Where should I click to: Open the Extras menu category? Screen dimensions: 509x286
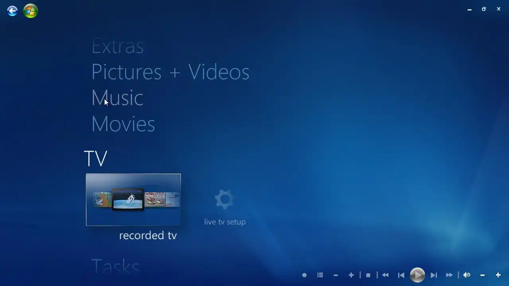click(117, 46)
